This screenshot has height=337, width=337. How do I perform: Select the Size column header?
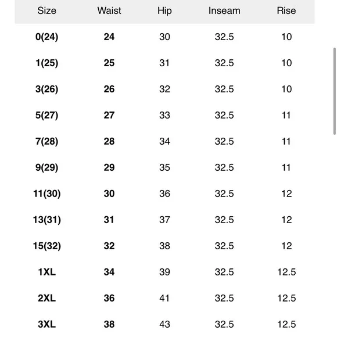(47, 10)
